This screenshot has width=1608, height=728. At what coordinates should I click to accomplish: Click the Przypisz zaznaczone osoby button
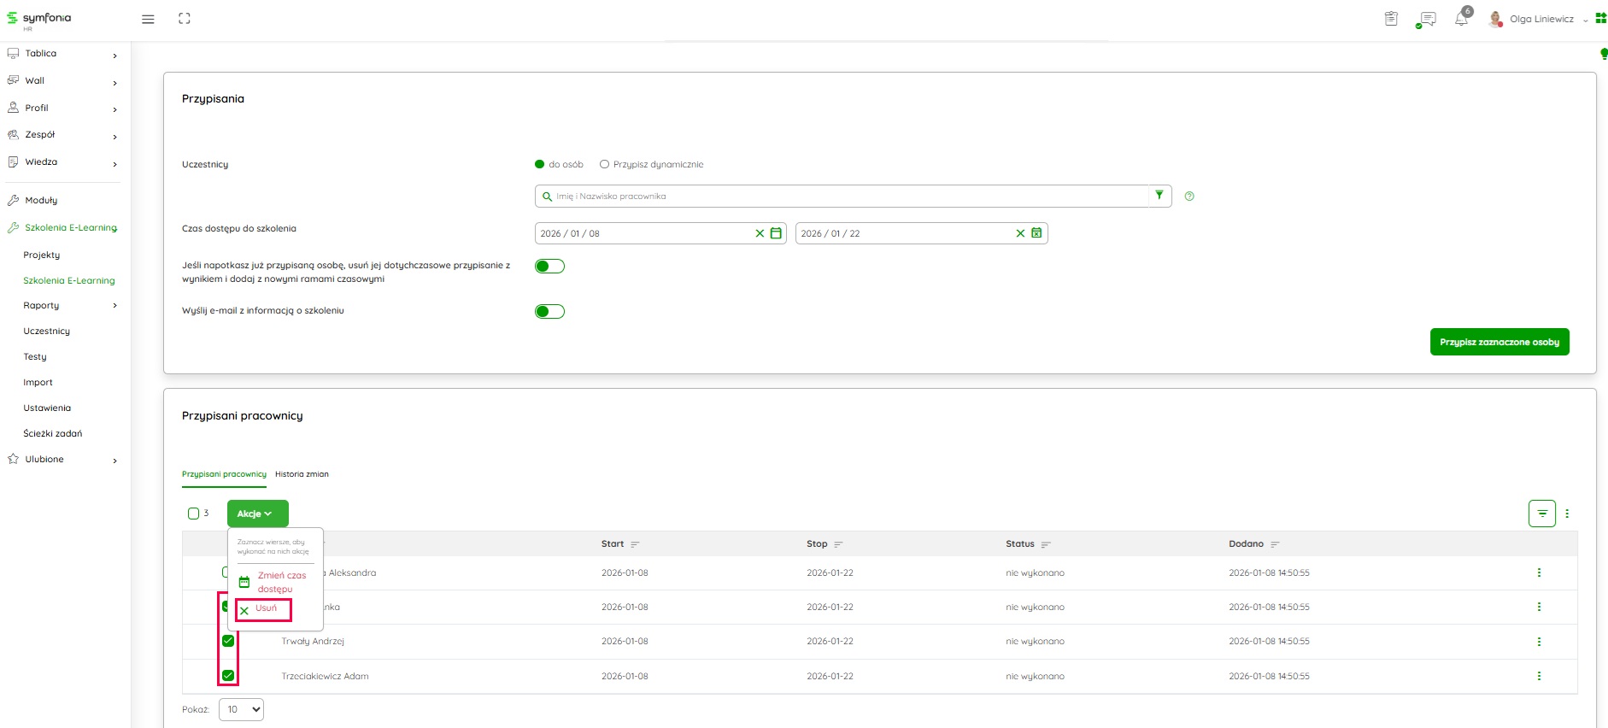click(x=1499, y=342)
